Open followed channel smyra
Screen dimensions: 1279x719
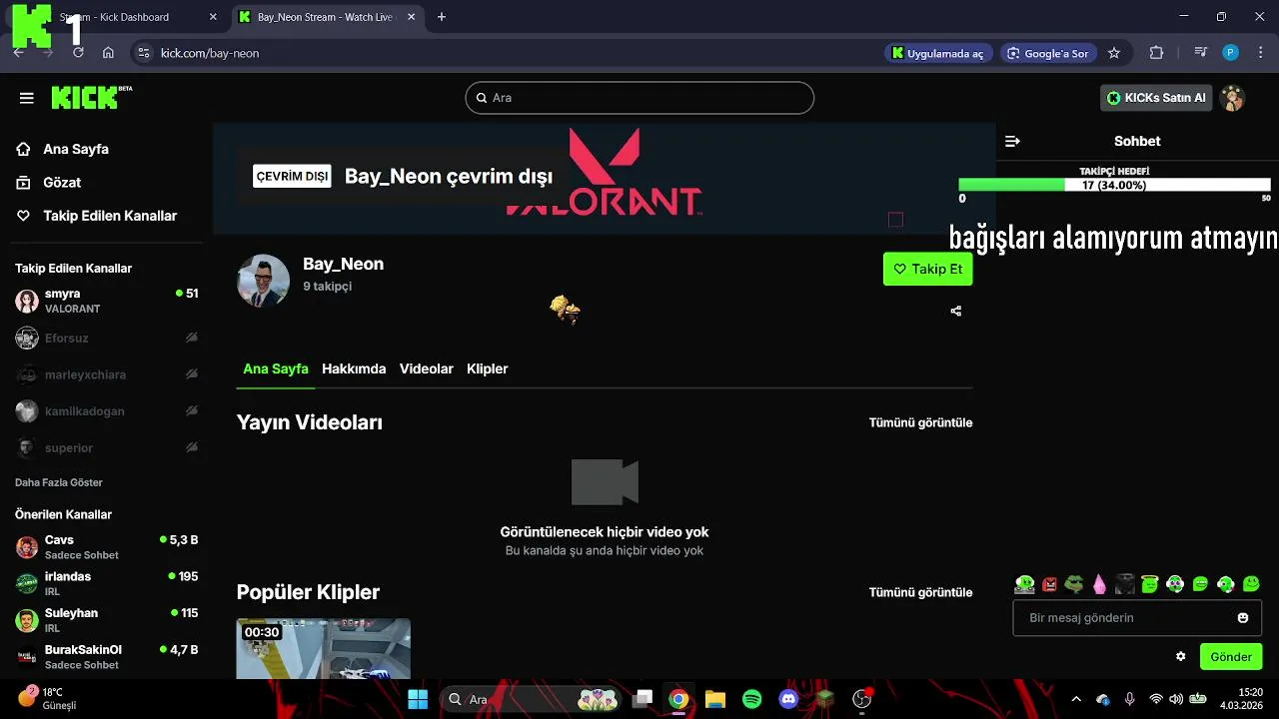click(106, 301)
